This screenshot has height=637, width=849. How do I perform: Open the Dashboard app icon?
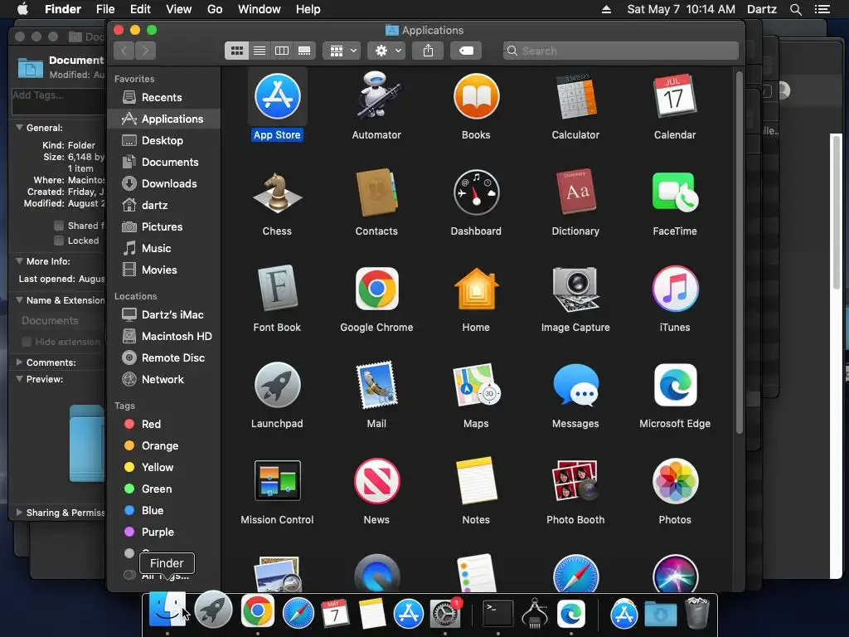tap(476, 192)
